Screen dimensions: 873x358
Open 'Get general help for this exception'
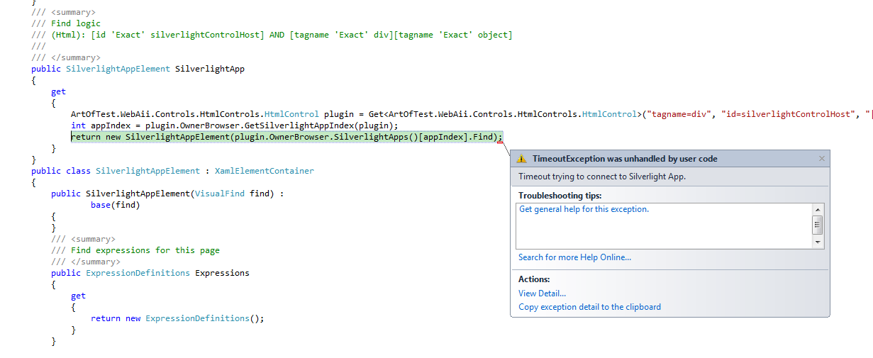pos(584,209)
